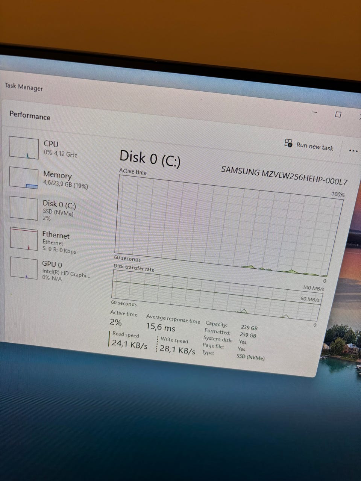Click the Capacity 239 GB value

pyautogui.click(x=249, y=327)
